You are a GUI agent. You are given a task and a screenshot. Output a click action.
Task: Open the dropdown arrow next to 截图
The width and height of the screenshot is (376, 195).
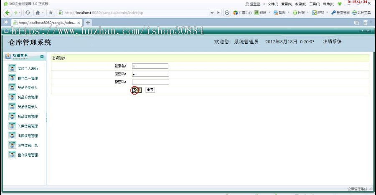288,12
